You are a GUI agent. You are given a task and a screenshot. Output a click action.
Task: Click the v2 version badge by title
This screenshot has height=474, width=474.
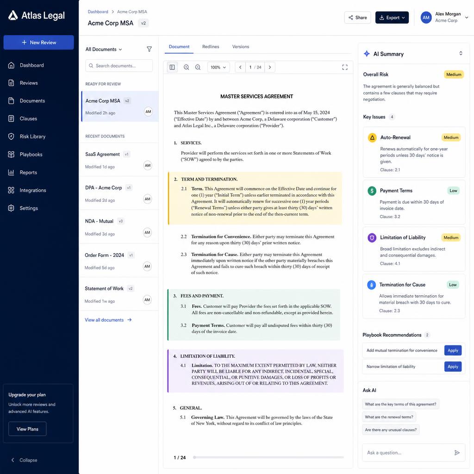(x=143, y=23)
